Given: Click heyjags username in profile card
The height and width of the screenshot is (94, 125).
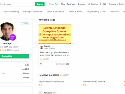Looking at the screenshot, I should (x=7, y=43).
